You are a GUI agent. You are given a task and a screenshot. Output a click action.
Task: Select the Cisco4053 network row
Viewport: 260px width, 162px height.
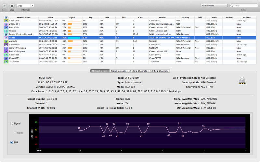(130, 58)
